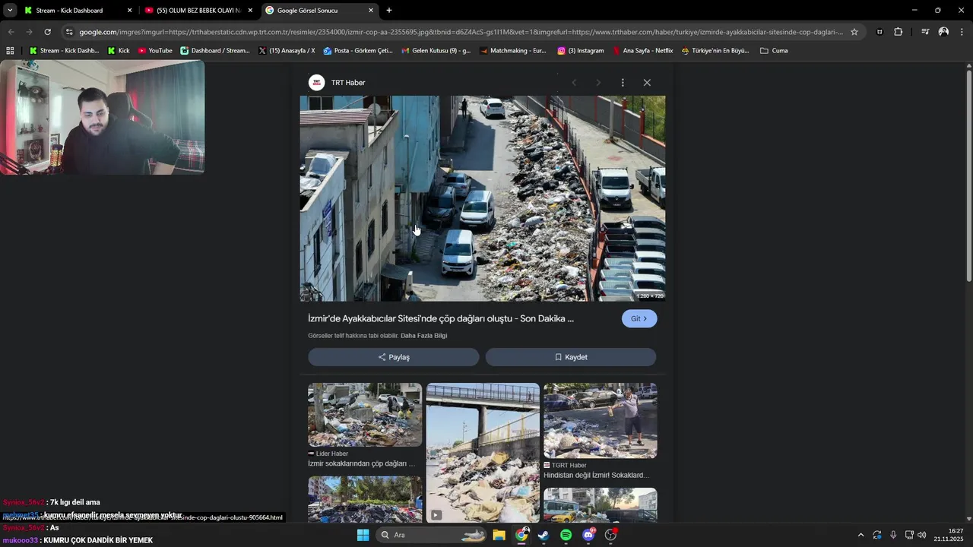Image resolution: width=973 pixels, height=547 pixels.
Task: Open the Dashboard / Stream... bookmark
Action: click(x=215, y=51)
